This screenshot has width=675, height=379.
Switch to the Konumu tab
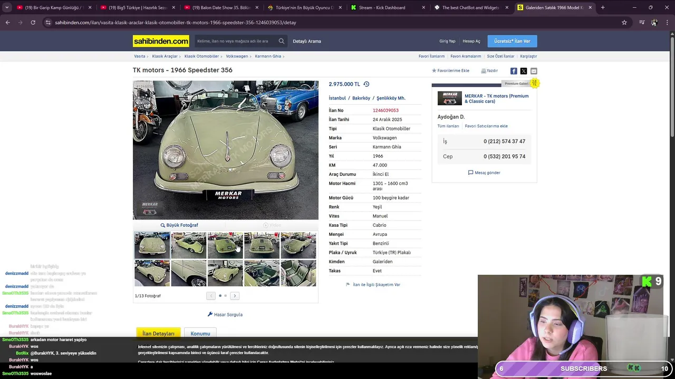(x=200, y=333)
